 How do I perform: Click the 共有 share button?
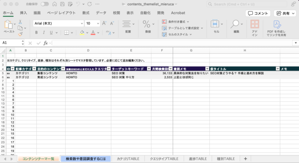[285, 13]
